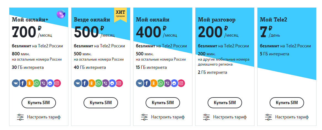
Task: Buy SIM for the 700 ₽ tariff
Action: (x=39, y=102)
